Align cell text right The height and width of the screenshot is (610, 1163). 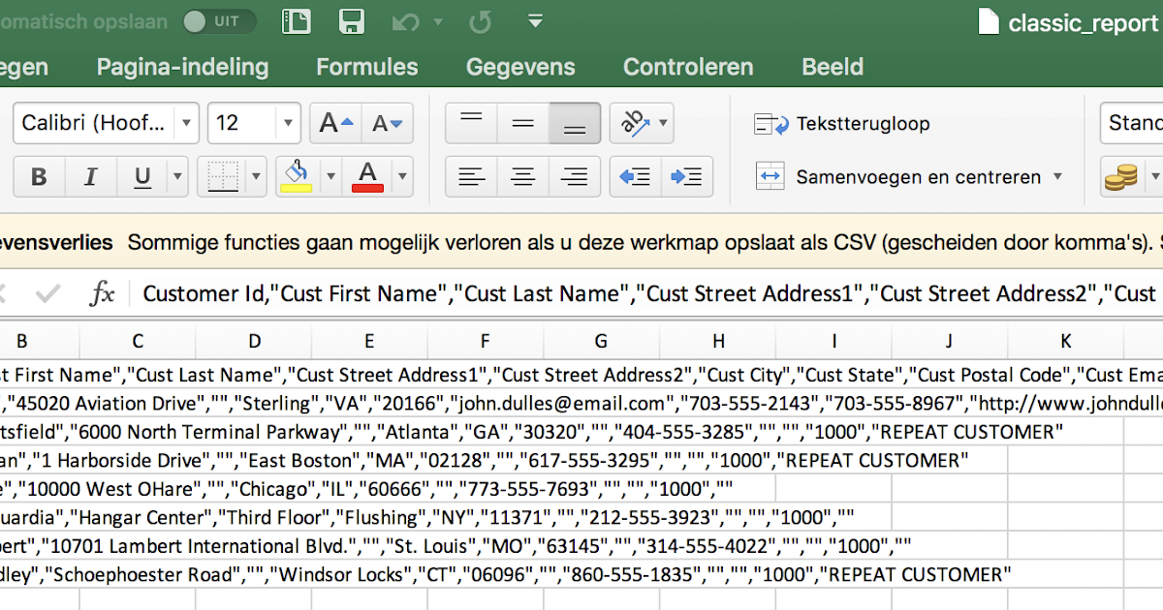[x=575, y=176]
